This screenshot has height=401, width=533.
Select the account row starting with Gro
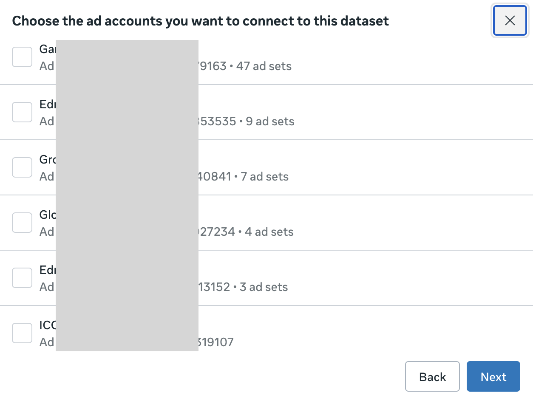(x=266, y=167)
